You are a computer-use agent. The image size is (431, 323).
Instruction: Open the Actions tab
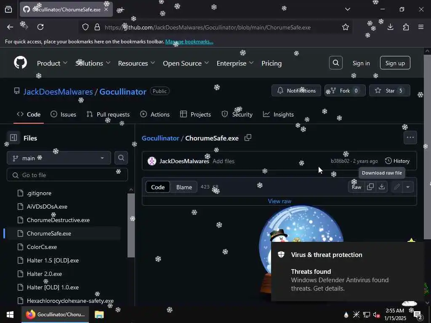point(155,114)
